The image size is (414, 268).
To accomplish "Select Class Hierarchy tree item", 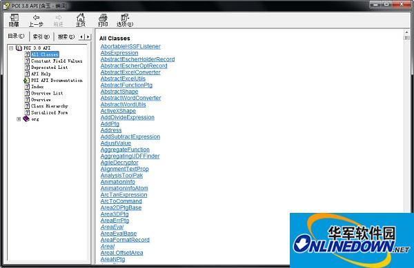I will (x=50, y=106).
